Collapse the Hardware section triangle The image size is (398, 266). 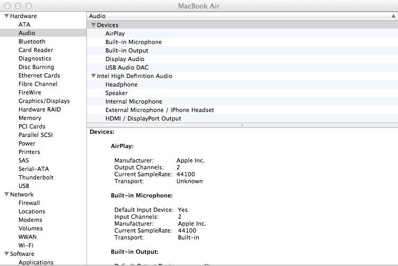tap(6, 16)
